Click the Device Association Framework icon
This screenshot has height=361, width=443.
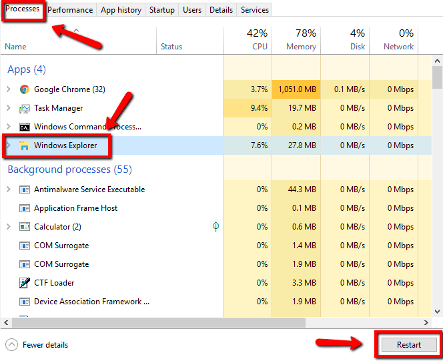[25, 302]
